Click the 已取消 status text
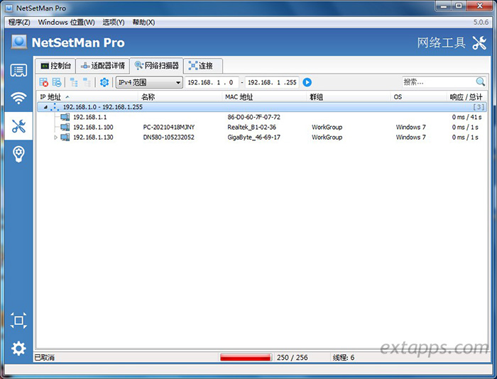 click(x=44, y=358)
